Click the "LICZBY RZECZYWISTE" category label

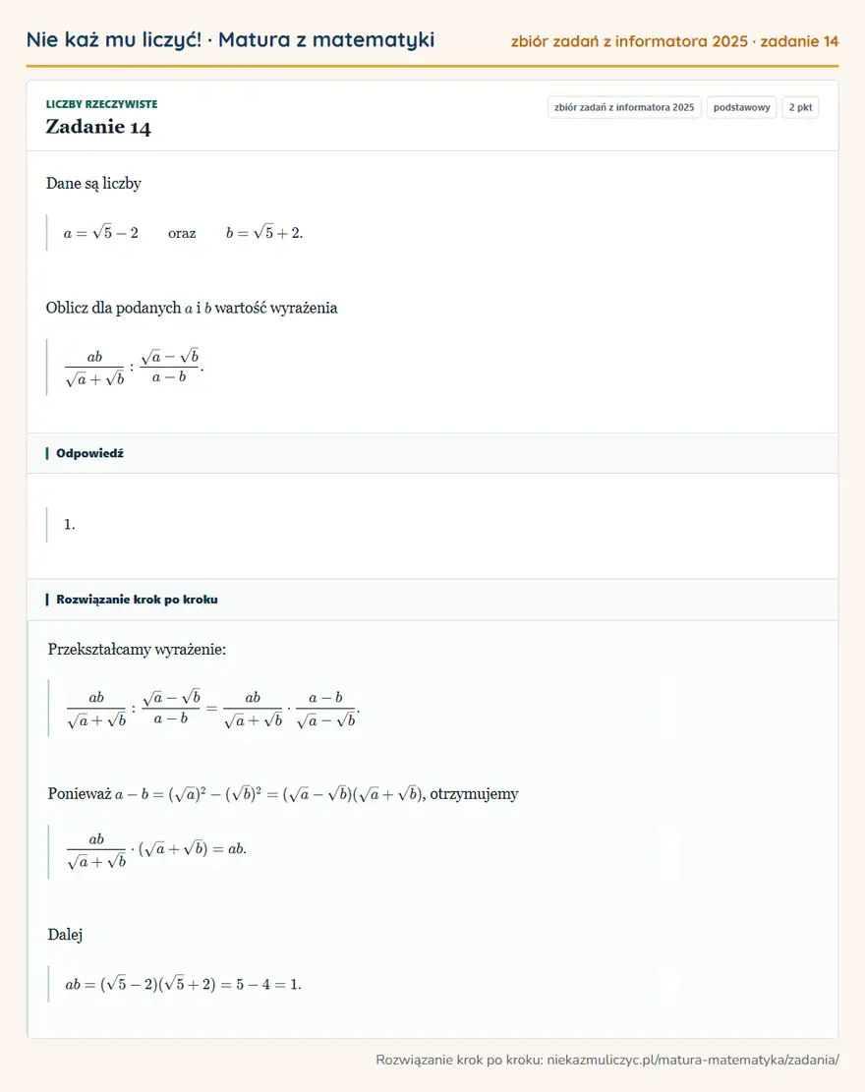pos(101,104)
